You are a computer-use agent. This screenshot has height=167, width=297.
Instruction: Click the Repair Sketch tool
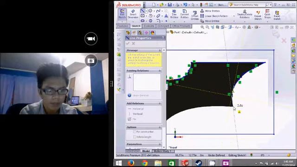tap(258, 15)
